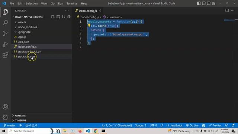The image size is (238, 134).
Task: Open the View menu
Action: tap(44, 3)
